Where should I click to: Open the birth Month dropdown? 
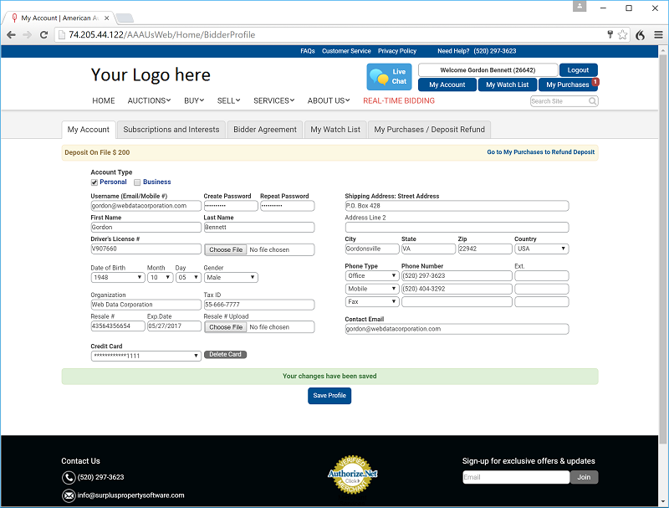(x=160, y=278)
